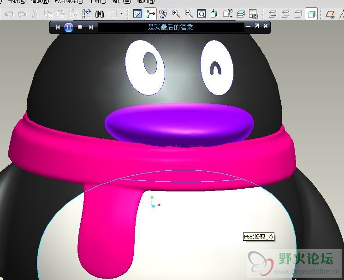
Task: Click the Undo arrow icon
Action: pyautogui.click(x=9, y=14)
